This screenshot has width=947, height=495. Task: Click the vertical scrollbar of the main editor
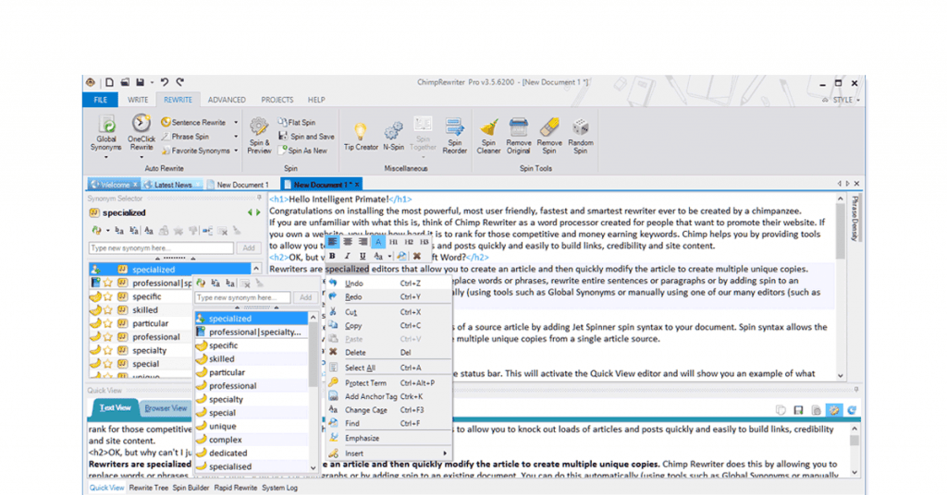pyautogui.click(x=840, y=287)
